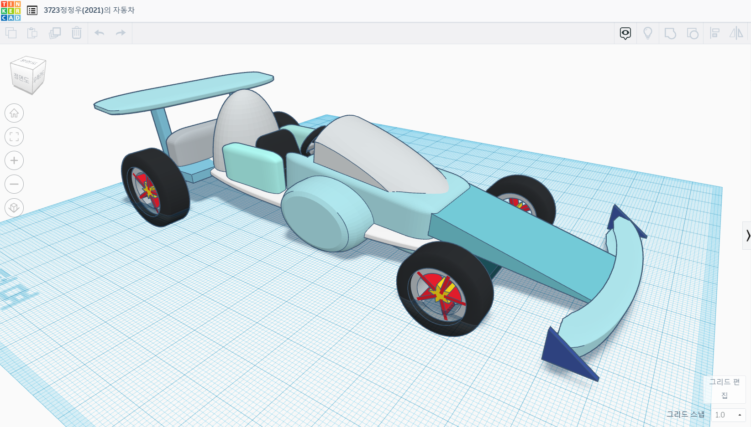751x427 pixels.
Task: Click the Mirror tool icon
Action: coord(736,33)
